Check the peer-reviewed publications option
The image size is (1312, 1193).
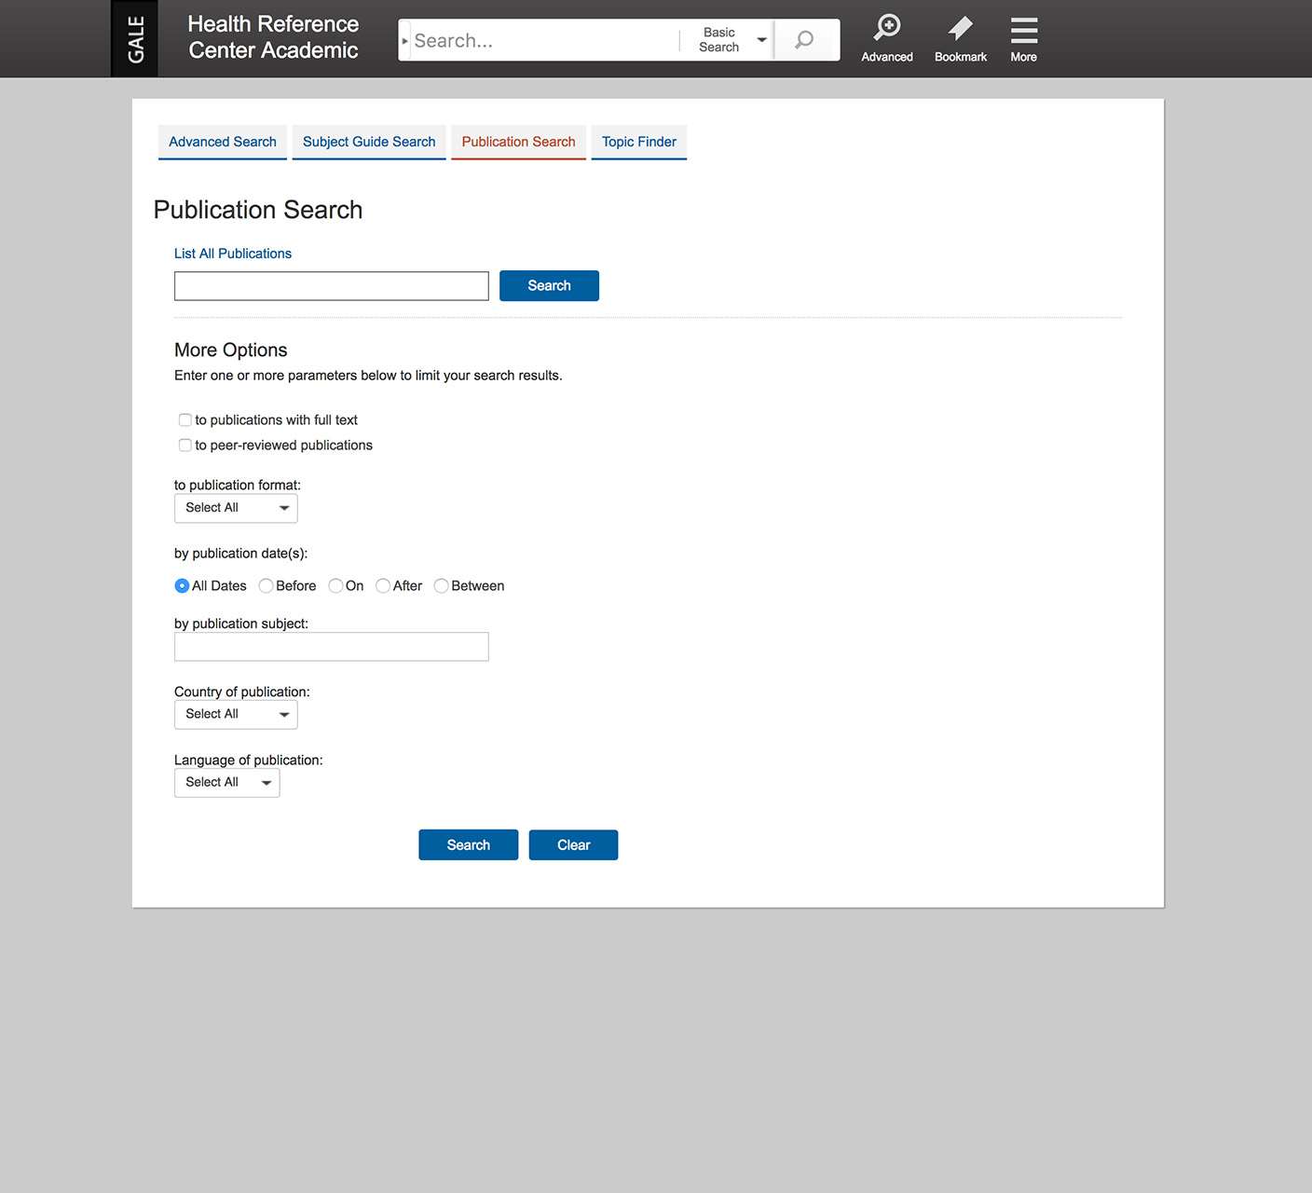point(185,446)
